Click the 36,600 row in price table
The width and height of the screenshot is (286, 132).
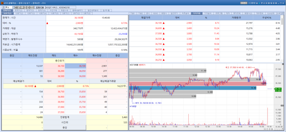[204, 28]
